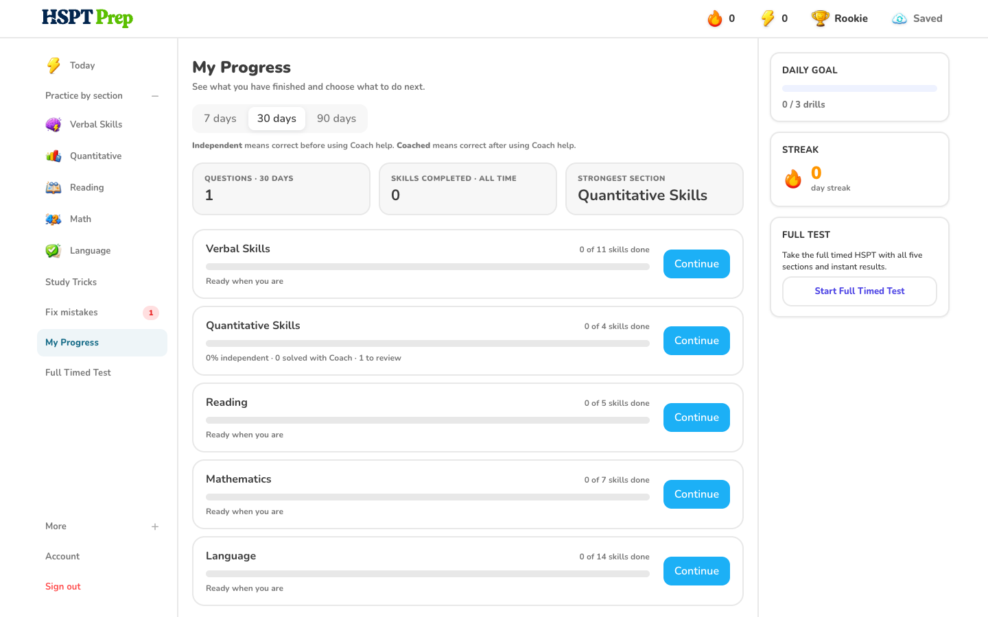Screen dimensions: 988x617
Task: Continue the Verbal Skills section
Action: click(x=696, y=264)
